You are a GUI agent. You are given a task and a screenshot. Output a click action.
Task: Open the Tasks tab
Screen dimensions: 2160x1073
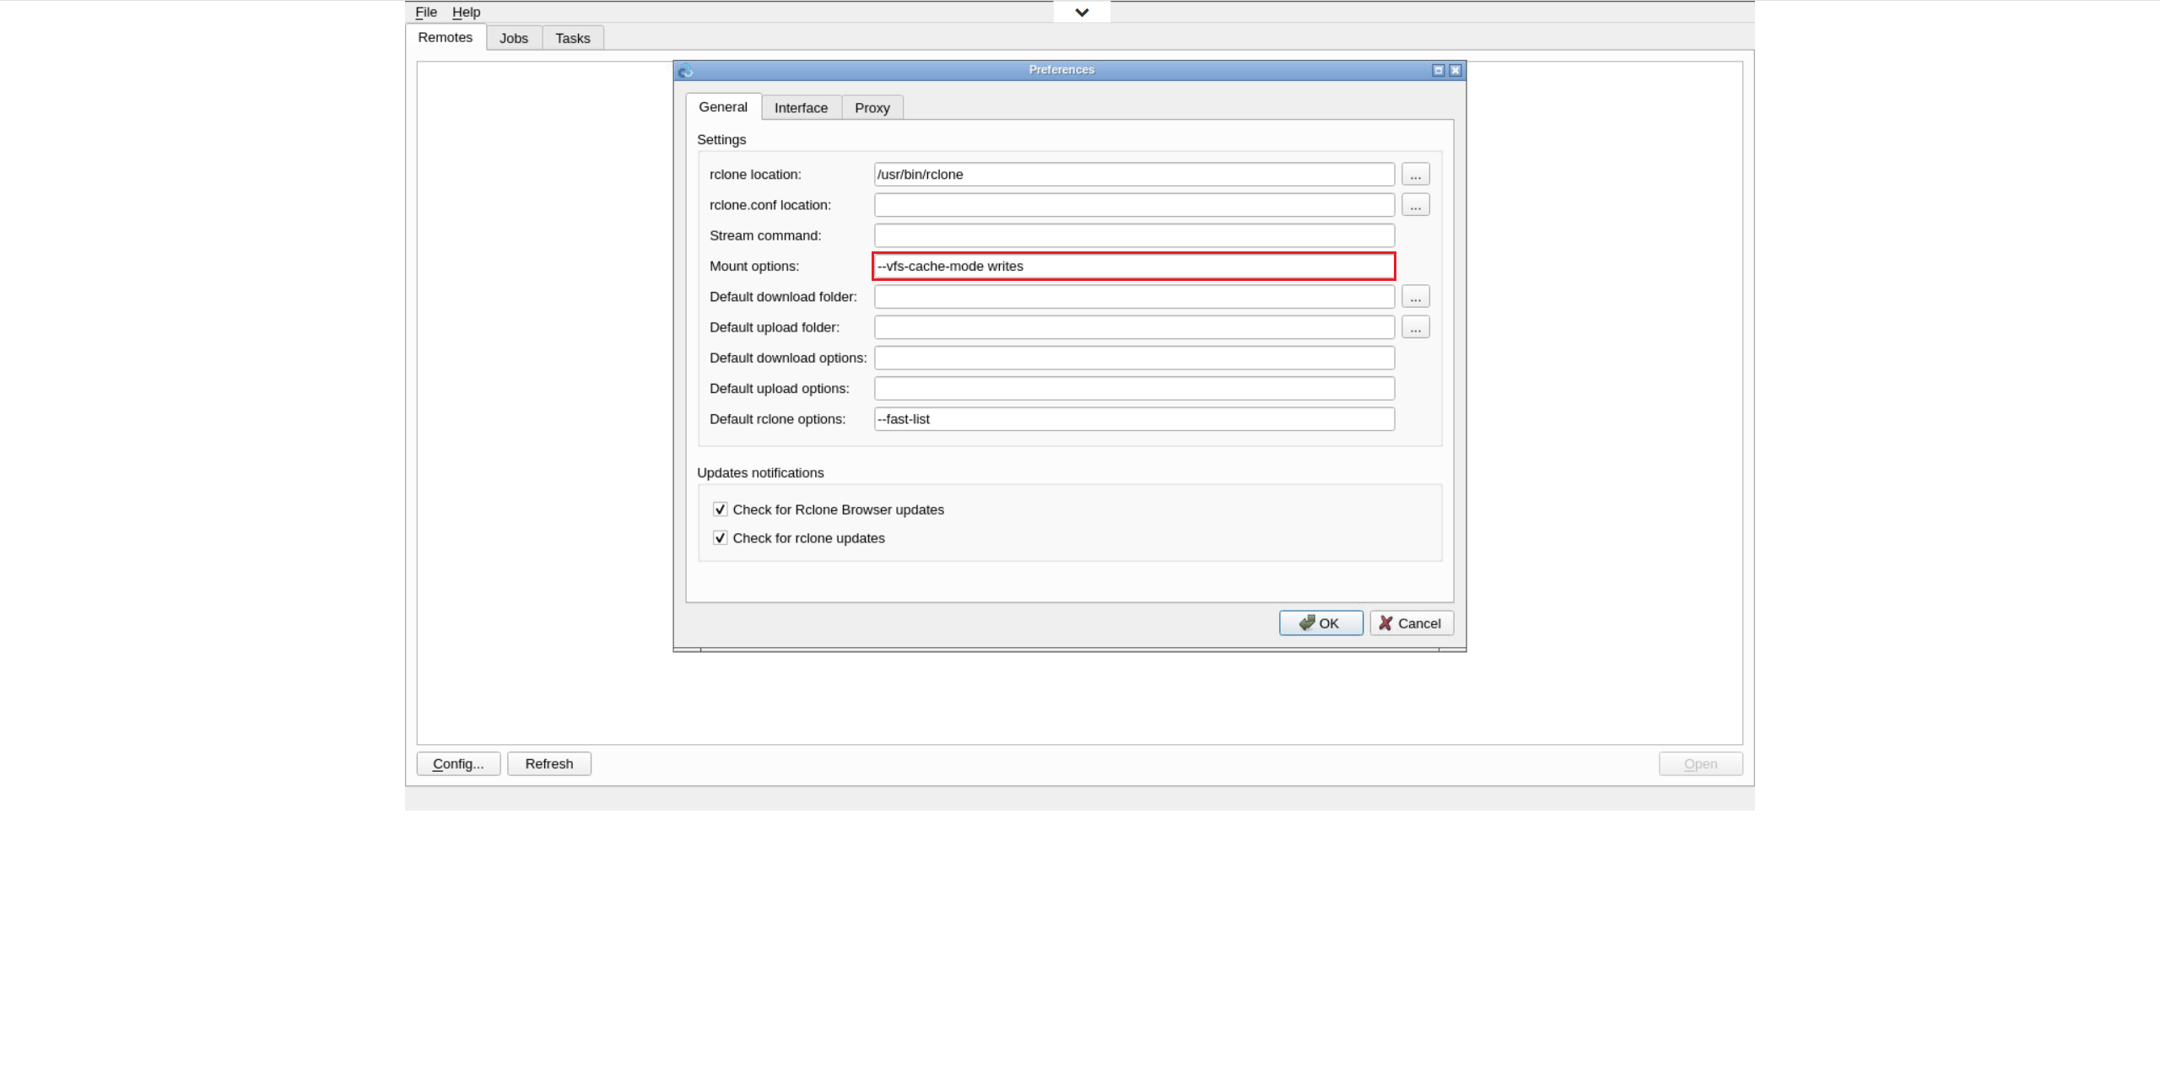point(572,38)
